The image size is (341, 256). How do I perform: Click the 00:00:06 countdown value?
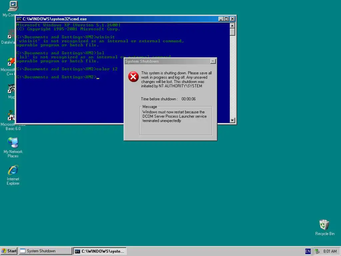point(188,99)
